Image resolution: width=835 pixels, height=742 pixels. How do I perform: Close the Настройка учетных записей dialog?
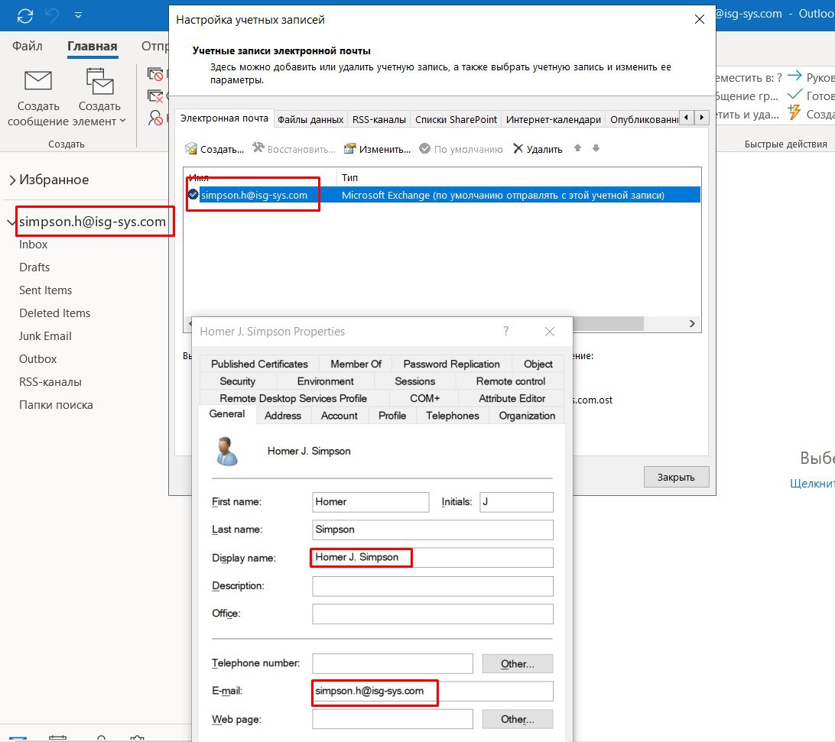point(700,20)
